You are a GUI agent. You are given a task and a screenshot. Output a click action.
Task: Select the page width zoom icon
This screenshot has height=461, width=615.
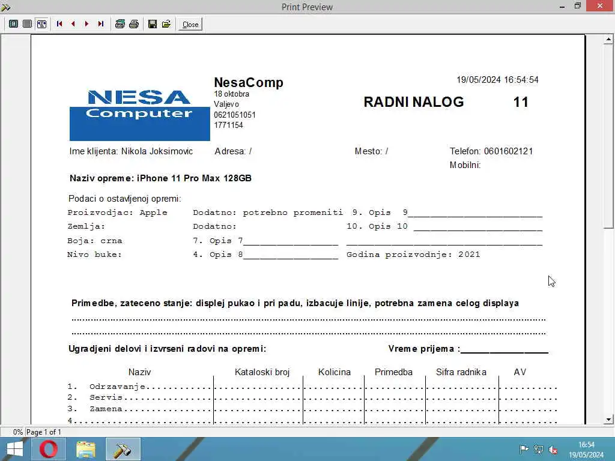pos(41,24)
